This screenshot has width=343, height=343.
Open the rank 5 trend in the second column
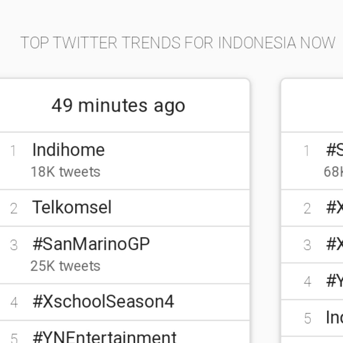point(334,317)
